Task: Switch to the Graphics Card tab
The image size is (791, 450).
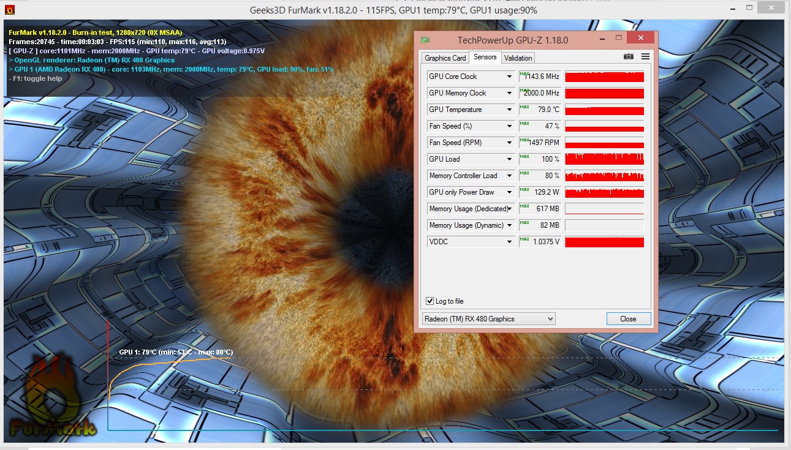Action: 445,58
